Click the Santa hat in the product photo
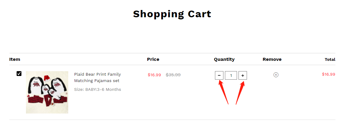Image resolution: width=346 pixels, height=122 pixels. coord(47,79)
